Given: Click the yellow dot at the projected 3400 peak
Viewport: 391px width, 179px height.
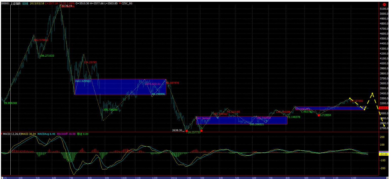Looking at the screenshot, I should click(x=372, y=94).
